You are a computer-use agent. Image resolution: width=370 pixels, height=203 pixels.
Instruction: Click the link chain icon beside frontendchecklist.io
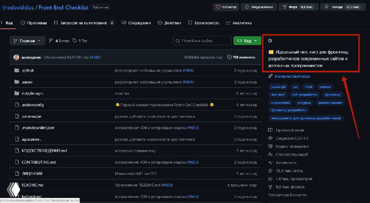[x=271, y=76]
